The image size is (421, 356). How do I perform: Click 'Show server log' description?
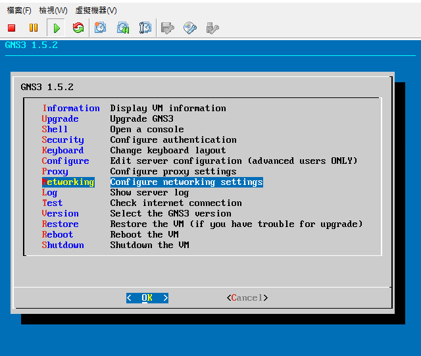(149, 193)
